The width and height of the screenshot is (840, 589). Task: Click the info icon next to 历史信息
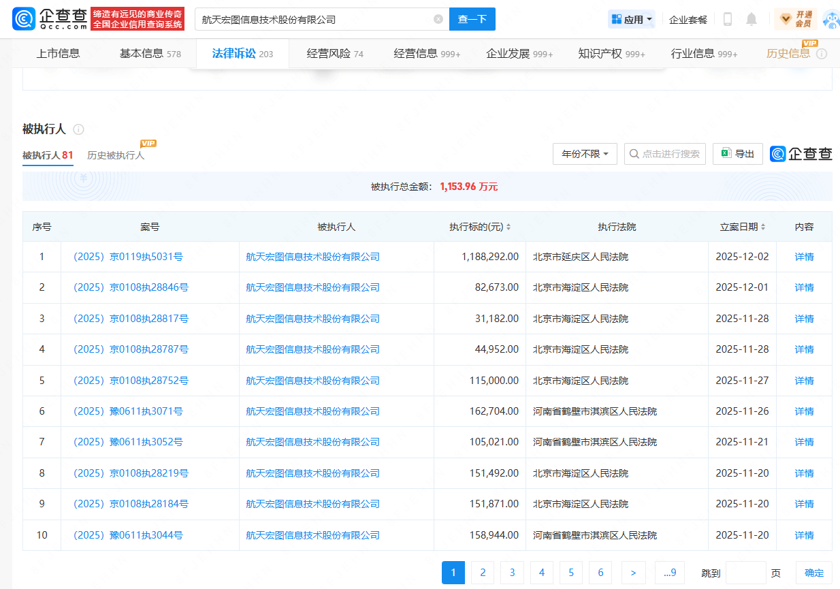pos(822,54)
